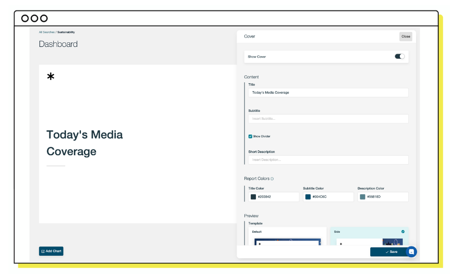The height and width of the screenshot is (279, 458).
Task: Select the Side cover template
Action: pos(369,236)
